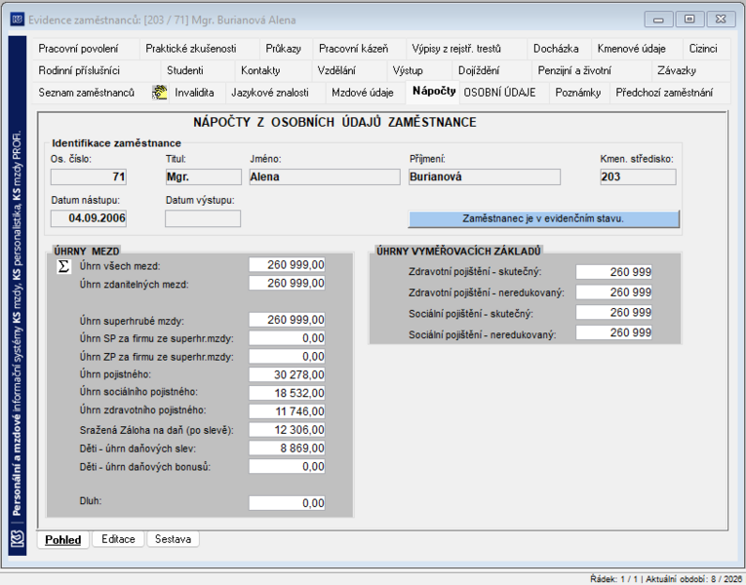Click the status text Aktuální období: 8 / 2026
This screenshot has width=746, height=585.
693,579
